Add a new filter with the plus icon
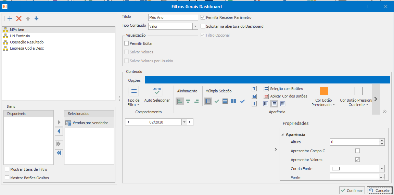 click(x=10, y=18)
